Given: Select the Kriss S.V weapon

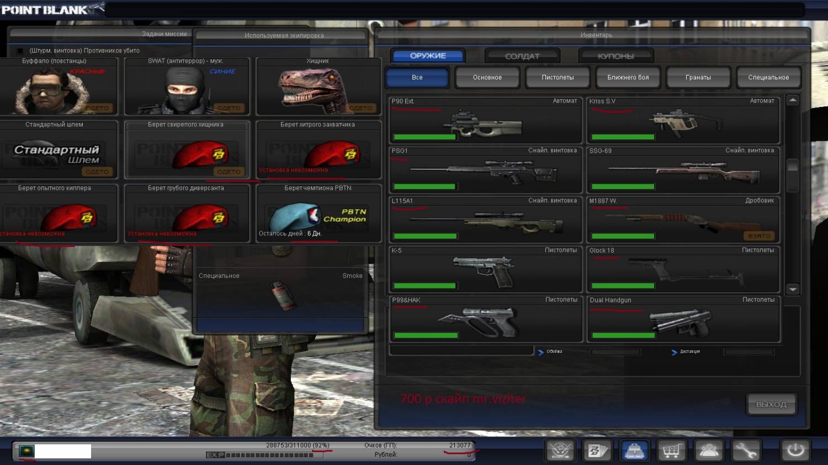Looking at the screenshot, I should (683, 120).
